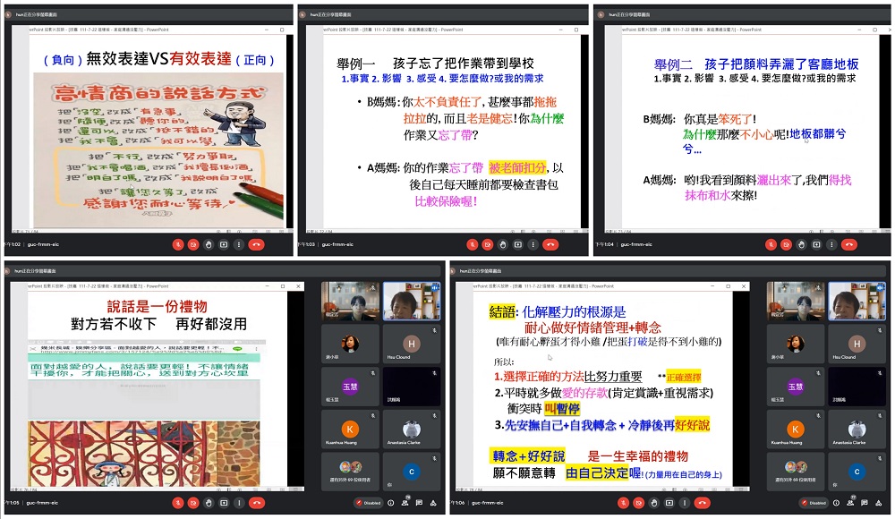This screenshot has width=895, height=519.
Task: Open the other participants tile in the 1:06 panel
Action: tap(795, 472)
